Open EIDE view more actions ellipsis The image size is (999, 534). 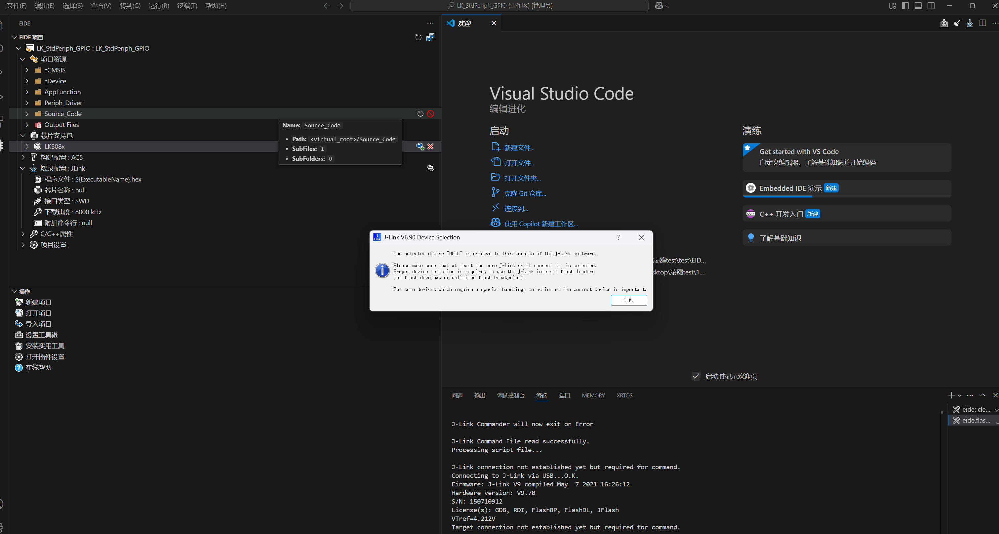(x=430, y=23)
